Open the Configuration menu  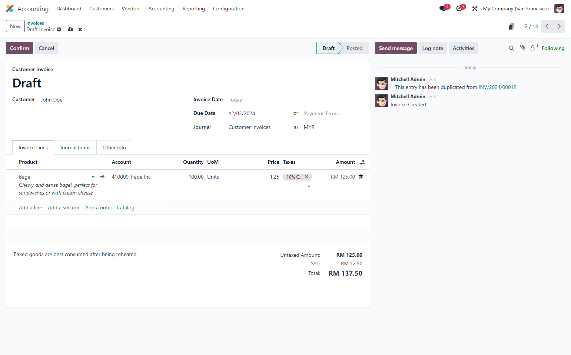(x=229, y=9)
